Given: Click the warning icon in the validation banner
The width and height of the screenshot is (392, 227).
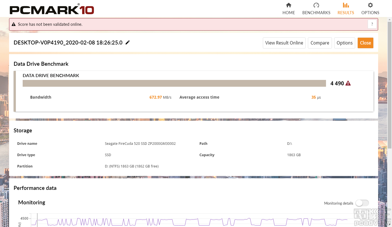Looking at the screenshot, I should 13,24.
